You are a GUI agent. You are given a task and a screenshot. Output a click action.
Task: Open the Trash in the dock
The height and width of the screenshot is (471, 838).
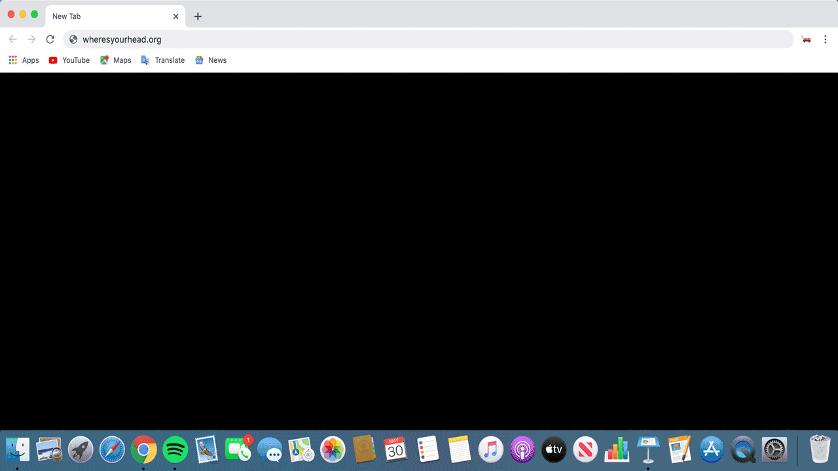(820, 449)
